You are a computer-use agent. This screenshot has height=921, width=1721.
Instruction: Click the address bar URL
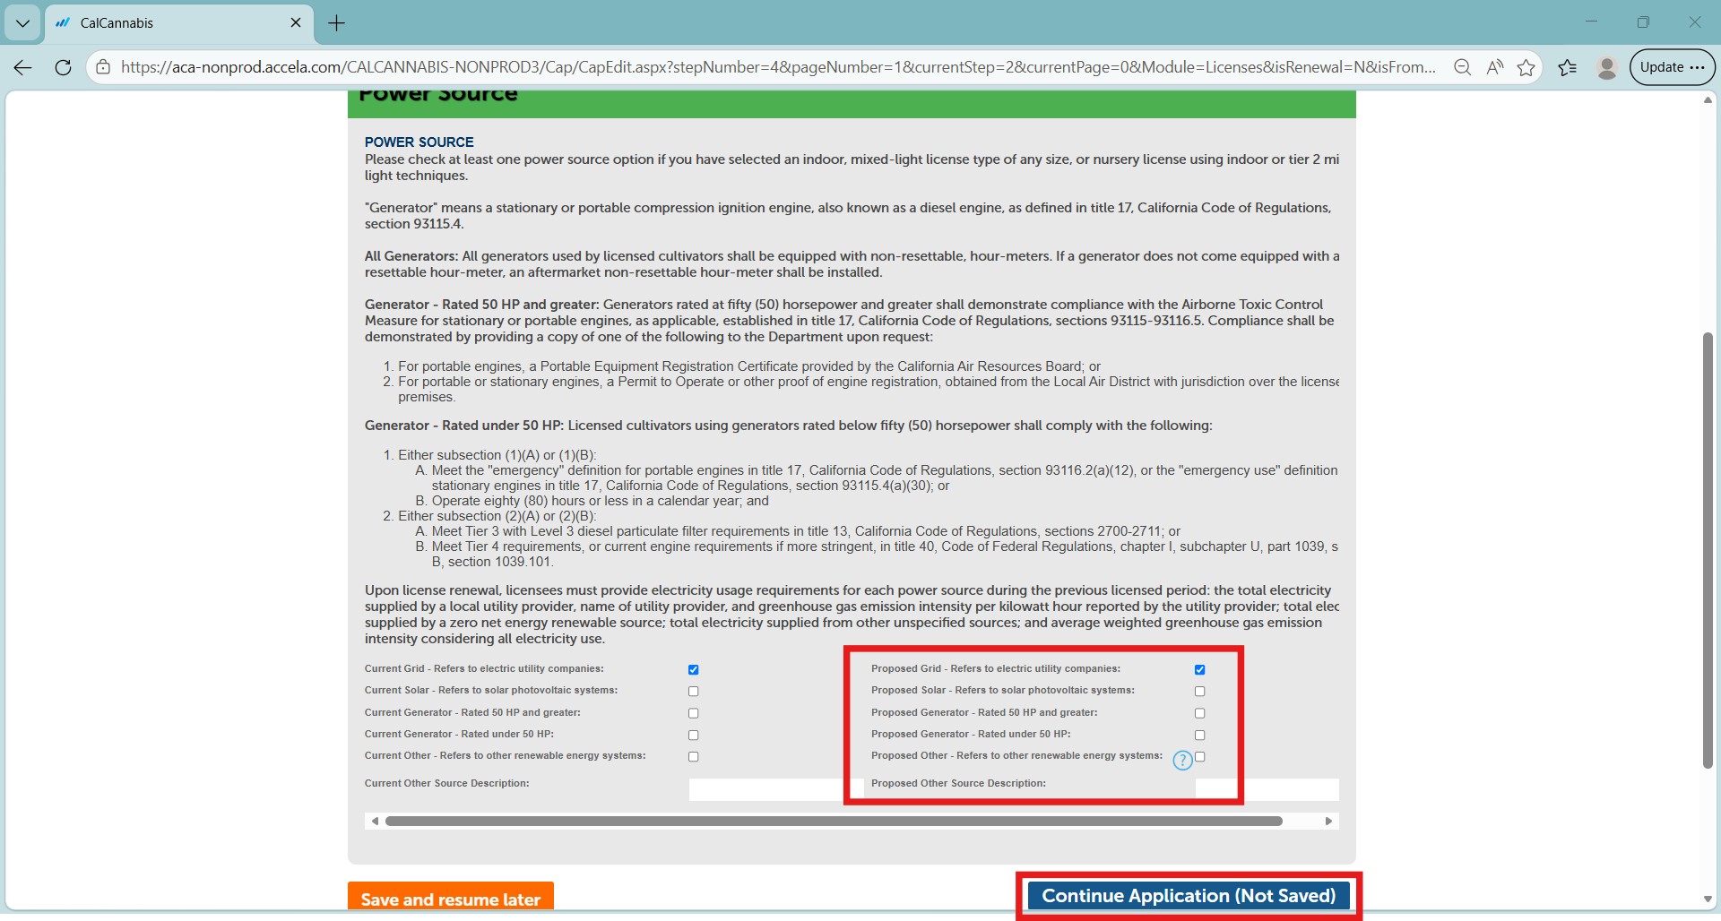(x=778, y=67)
